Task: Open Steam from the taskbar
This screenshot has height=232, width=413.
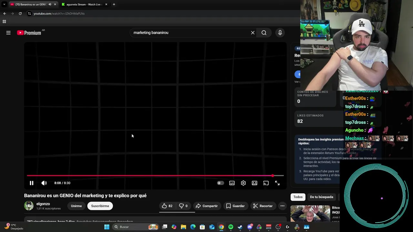Action: click(x=240, y=227)
